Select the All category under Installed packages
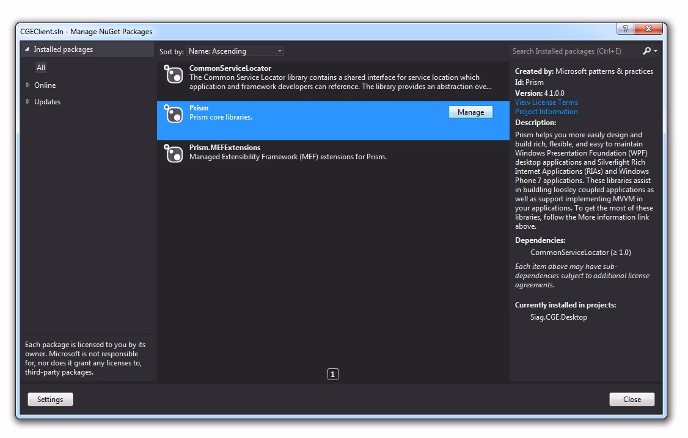 click(x=41, y=68)
